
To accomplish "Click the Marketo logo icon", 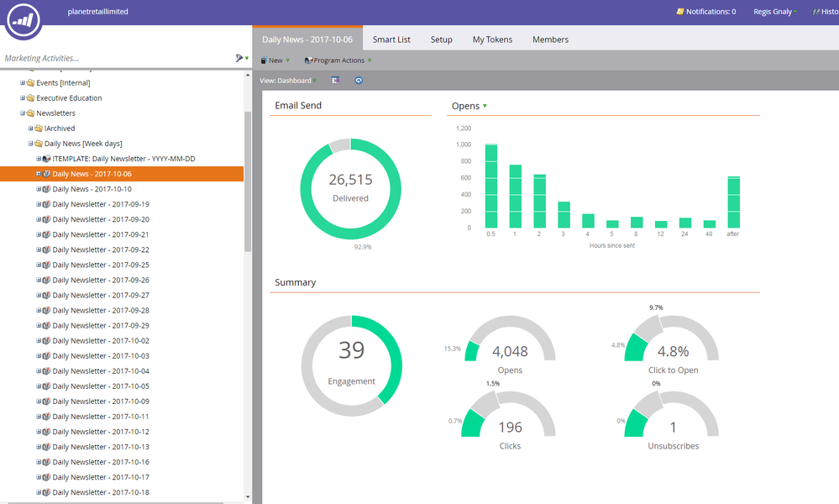I will click(x=24, y=20).
